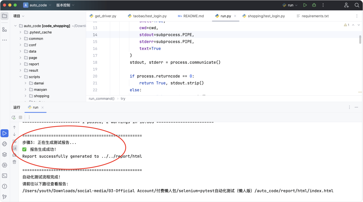Image resolution: width=363 pixels, height=202 pixels.
Task: Click line number 18 in gutter
Action: click(x=95, y=62)
